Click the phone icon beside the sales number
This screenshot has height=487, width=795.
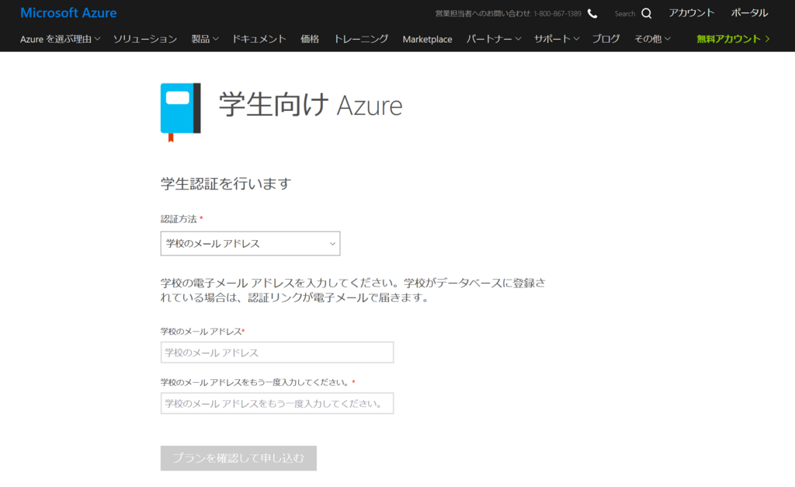pos(592,14)
